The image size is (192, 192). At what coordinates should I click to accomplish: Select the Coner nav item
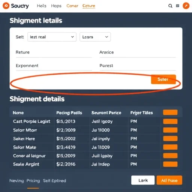point(72,6)
